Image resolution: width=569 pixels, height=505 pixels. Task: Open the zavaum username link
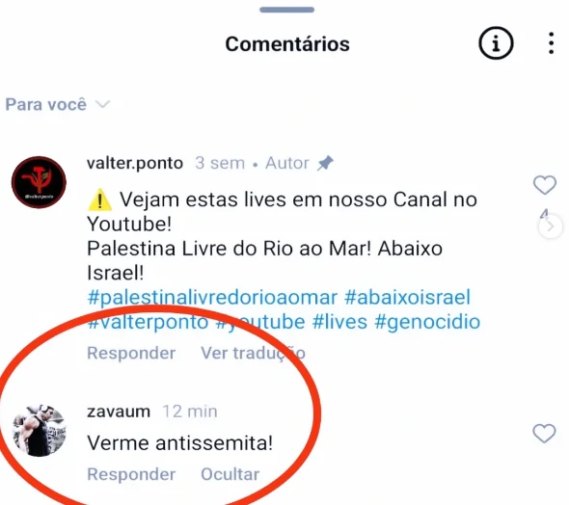pos(119,412)
